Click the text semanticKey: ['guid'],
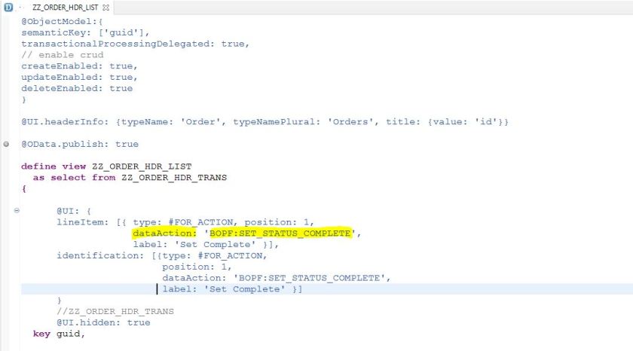The image size is (633, 351). (85, 32)
